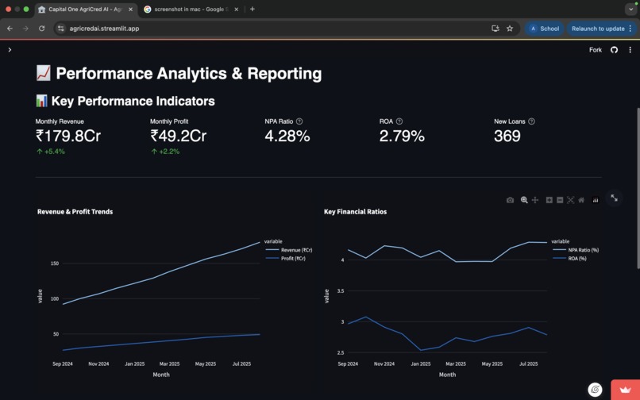Click the Relaunch to update button
The width and height of the screenshot is (640, 400).
[598, 29]
